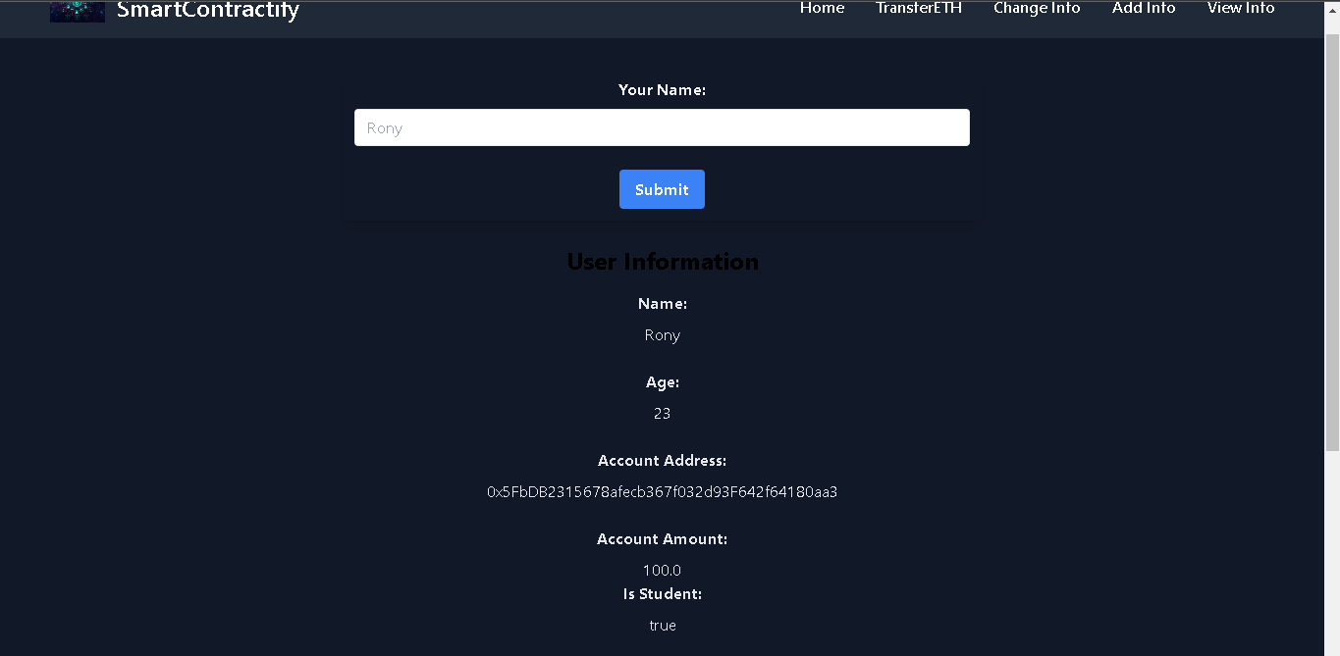
Task: Click the scrollbar down arrow
Action: pos(1333,648)
